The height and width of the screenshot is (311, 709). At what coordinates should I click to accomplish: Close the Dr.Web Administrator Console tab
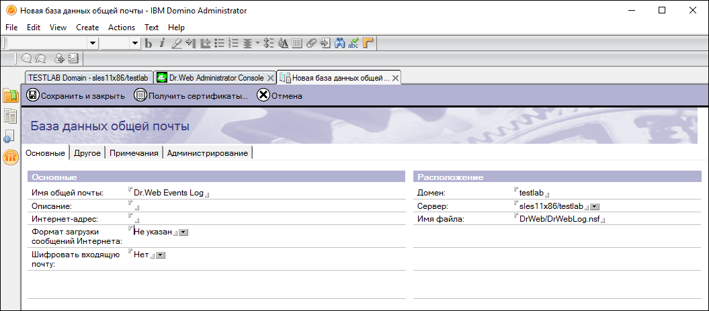click(x=270, y=78)
